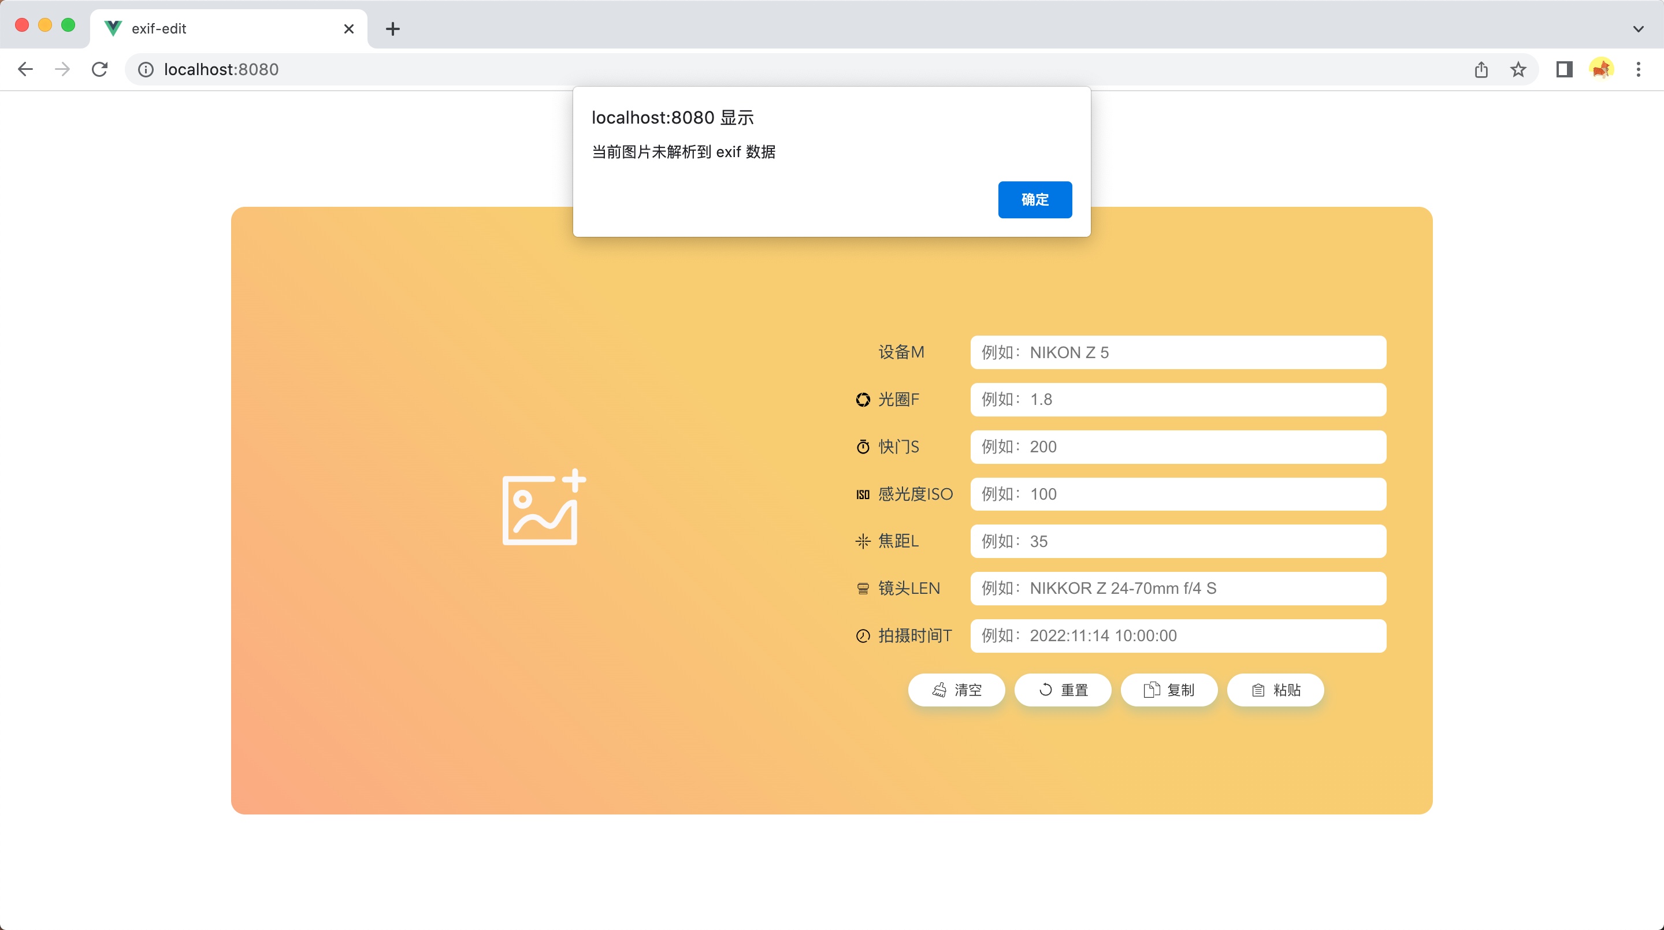Click the stopwatch icon beside 快门S
The width and height of the screenshot is (1664, 930).
coord(863,447)
